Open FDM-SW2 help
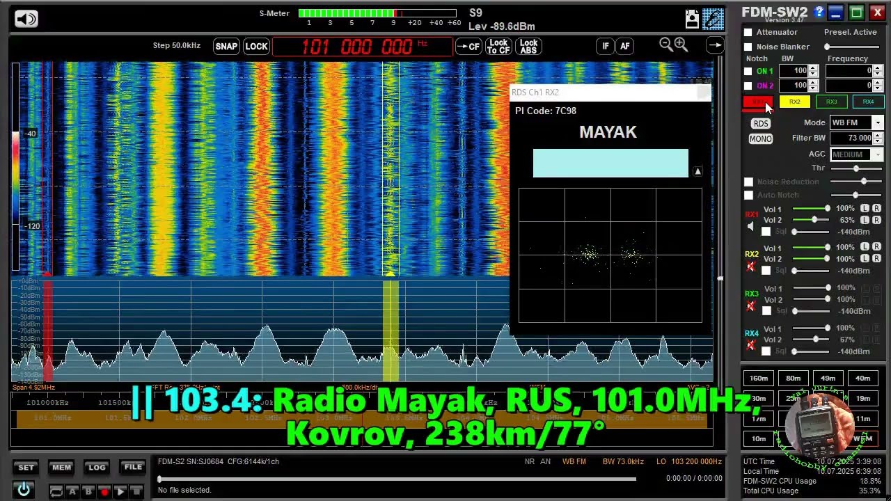Viewport: 891px width, 501px height. [x=819, y=12]
